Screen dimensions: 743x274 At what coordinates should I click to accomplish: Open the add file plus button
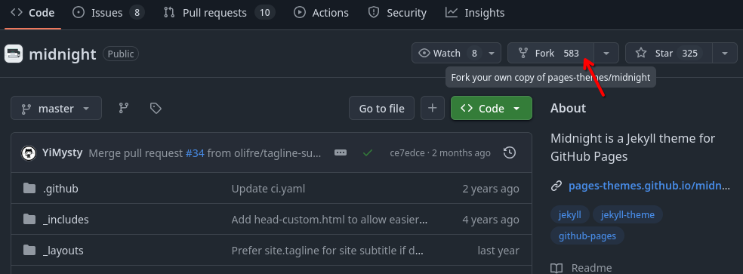coord(432,108)
